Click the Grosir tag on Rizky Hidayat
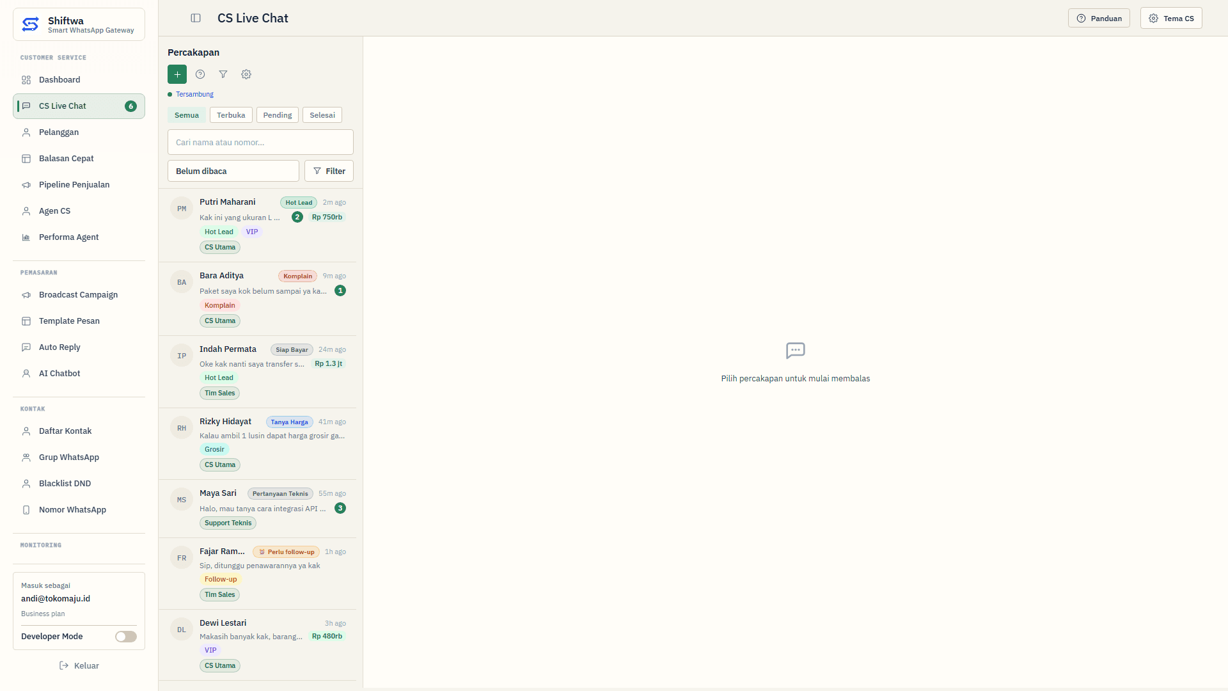Screen dimensions: 1228x691 (214, 449)
